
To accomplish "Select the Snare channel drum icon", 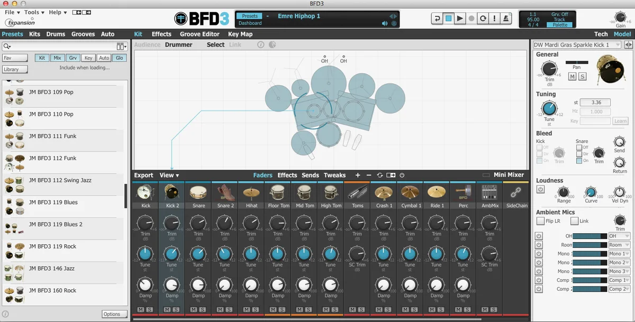I will pyautogui.click(x=198, y=192).
